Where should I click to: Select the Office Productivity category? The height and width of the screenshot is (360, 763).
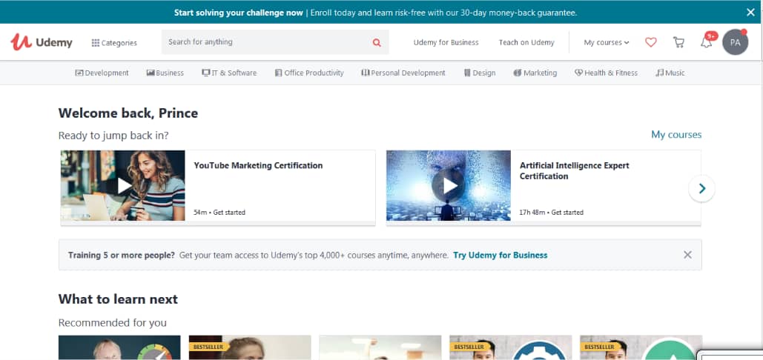(x=309, y=73)
